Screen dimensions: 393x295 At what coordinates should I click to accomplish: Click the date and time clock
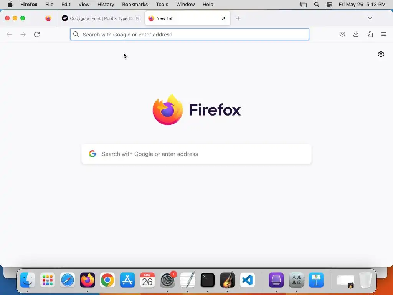click(x=362, y=5)
